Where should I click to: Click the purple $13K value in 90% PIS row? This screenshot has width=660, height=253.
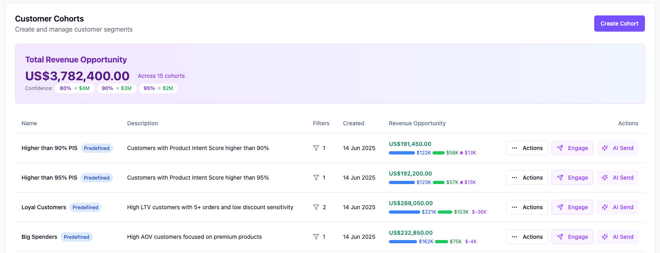click(x=470, y=153)
